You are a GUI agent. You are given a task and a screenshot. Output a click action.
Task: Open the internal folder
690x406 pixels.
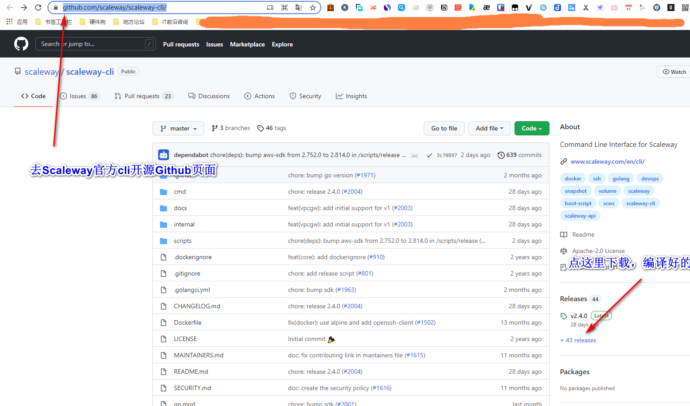(184, 224)
